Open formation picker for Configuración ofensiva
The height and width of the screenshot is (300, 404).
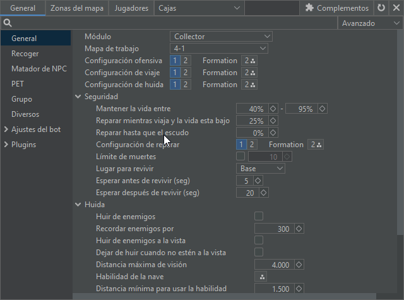tap(250, 61)
